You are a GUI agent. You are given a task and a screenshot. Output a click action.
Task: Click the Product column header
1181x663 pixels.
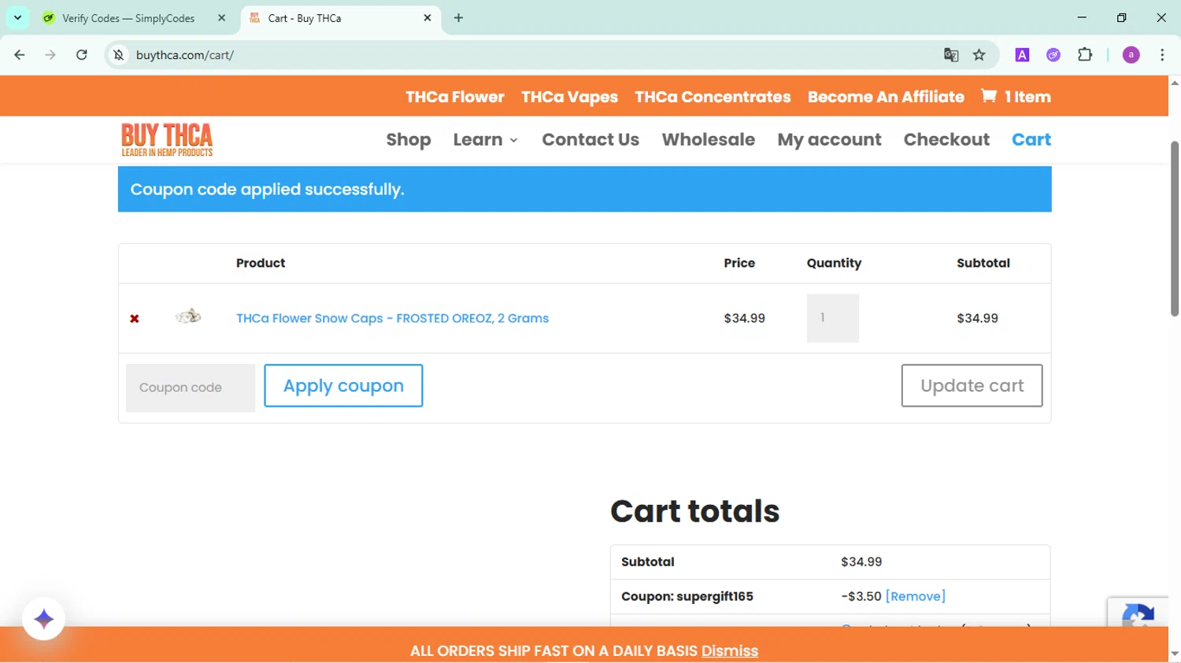point(261,263)
